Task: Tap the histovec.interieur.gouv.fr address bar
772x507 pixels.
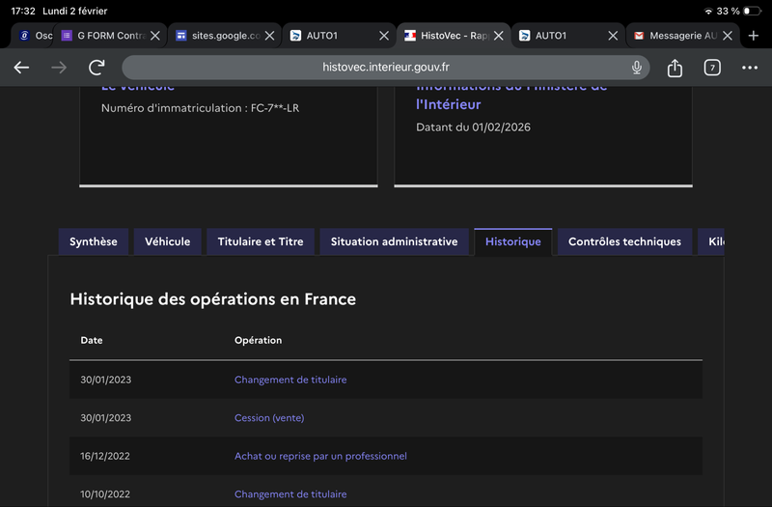Action: pyautogui.click(x=386, y=68)
